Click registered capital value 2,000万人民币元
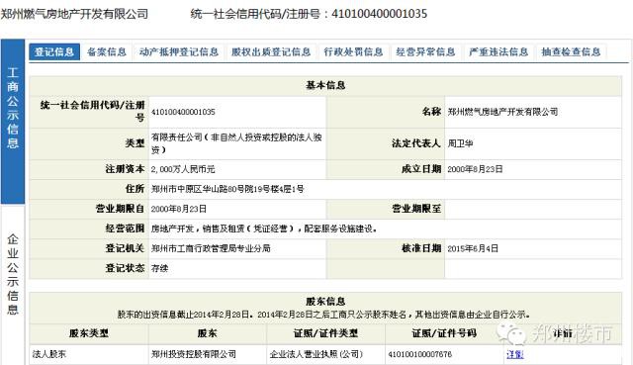Viewport: 633px width, 365px height. click(183, 169)
